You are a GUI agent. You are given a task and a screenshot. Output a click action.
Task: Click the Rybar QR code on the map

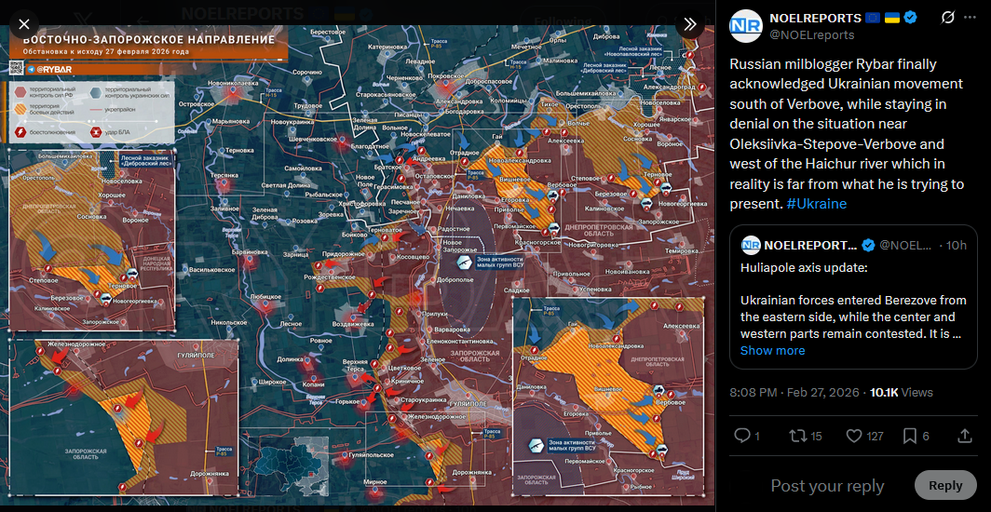(x=17, y=68)
